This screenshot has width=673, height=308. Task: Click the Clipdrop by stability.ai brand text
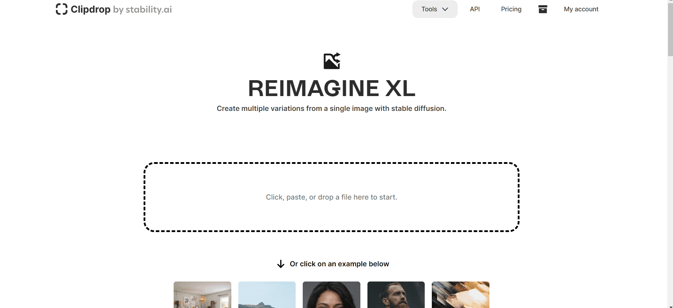point(121,9)
